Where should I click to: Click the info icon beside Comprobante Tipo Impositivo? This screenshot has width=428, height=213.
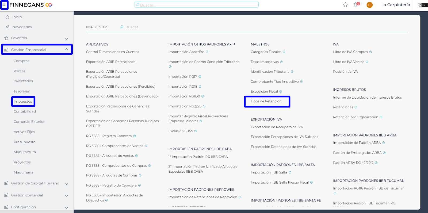tap(301, 82)
